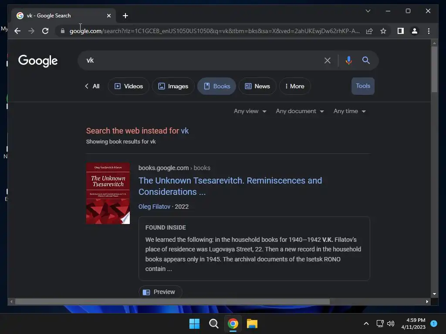Expand the Any document dropdown

point(300,111)
